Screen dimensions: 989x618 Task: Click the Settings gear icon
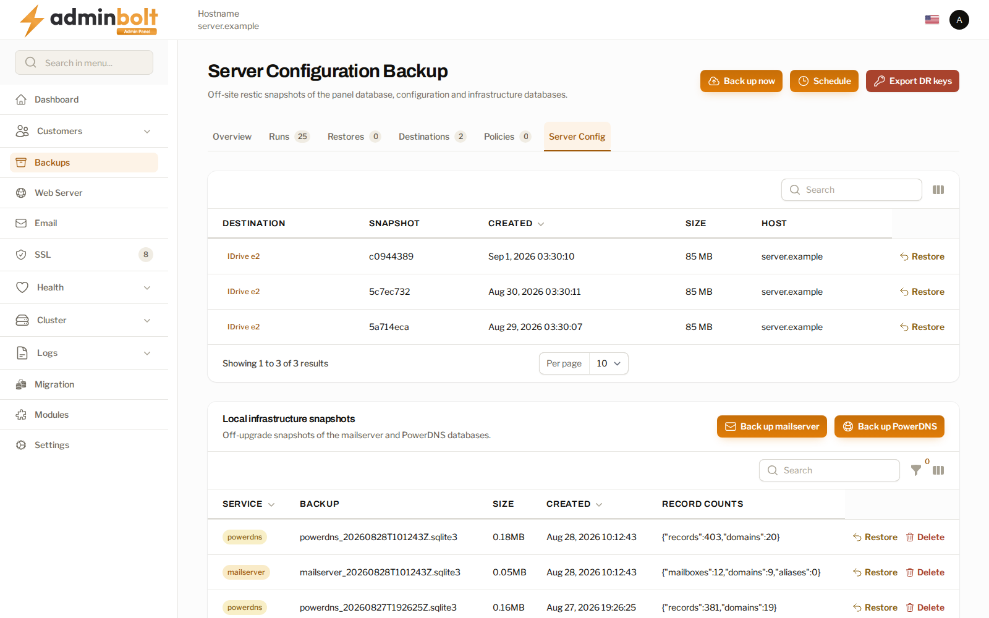click(21, 445)
